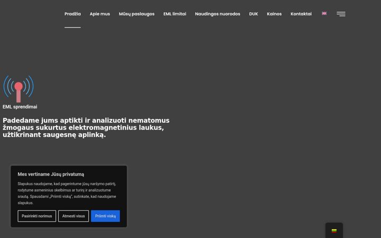Open the Pradžia menu item
Screen dimensions: 381x238
[x=72, y=14]
